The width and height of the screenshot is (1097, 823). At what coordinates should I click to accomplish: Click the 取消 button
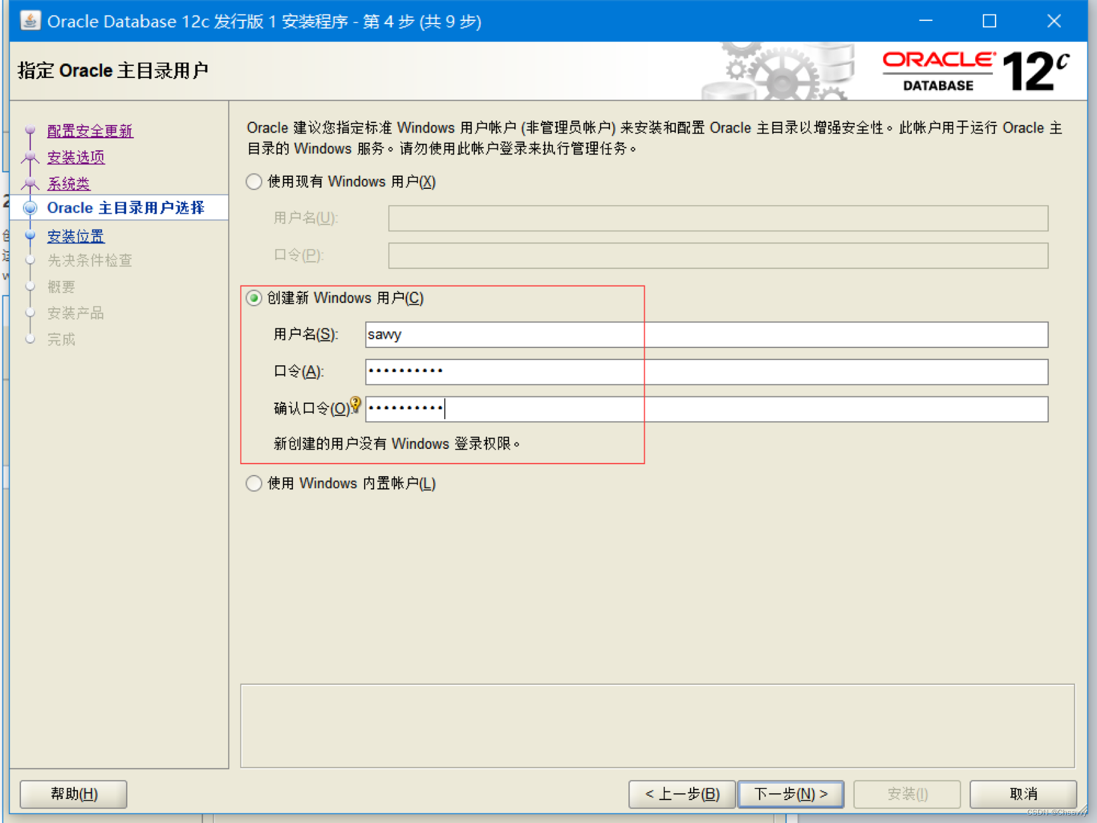pos(1023,793)
